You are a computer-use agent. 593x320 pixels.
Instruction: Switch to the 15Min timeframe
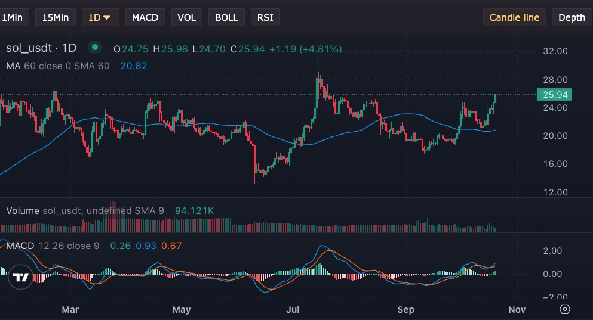(x=55, y=18)
